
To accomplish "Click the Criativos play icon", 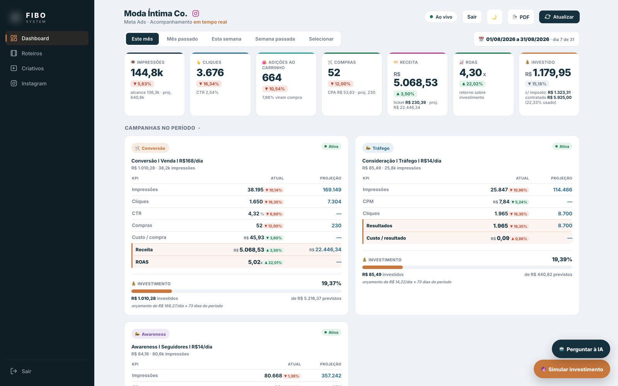I will point(14,68).
